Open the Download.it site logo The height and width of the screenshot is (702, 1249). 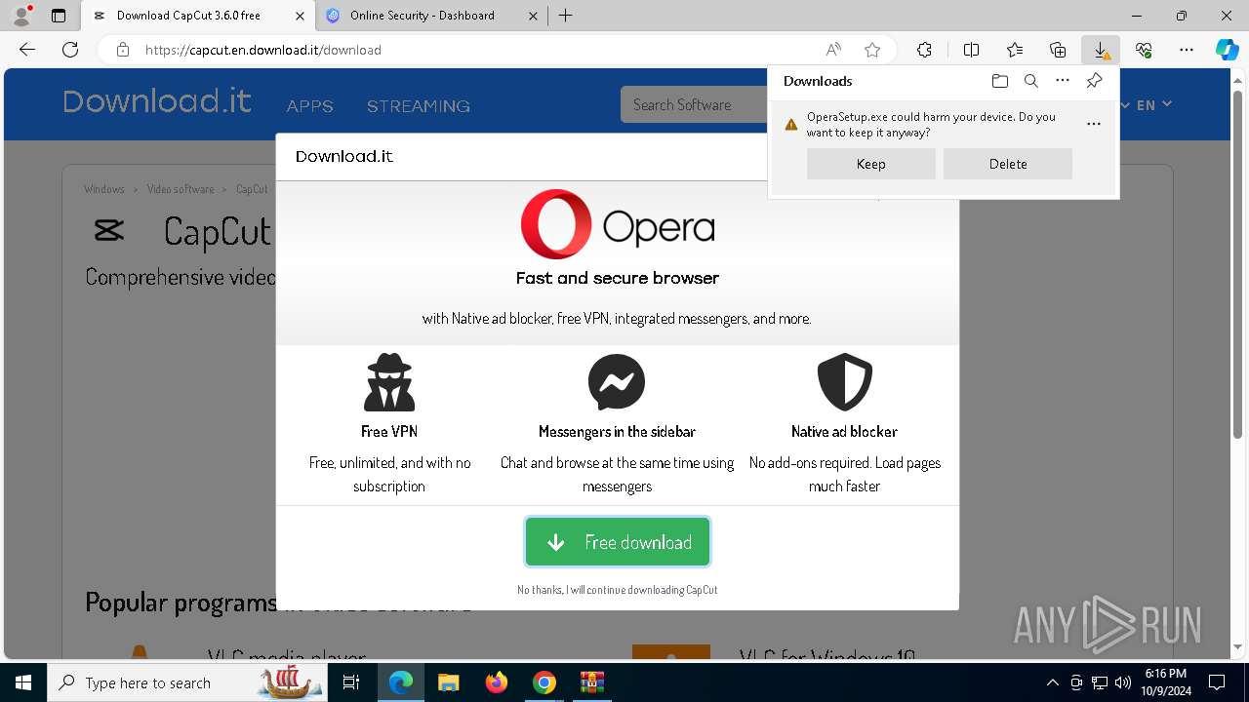point(157,101)
